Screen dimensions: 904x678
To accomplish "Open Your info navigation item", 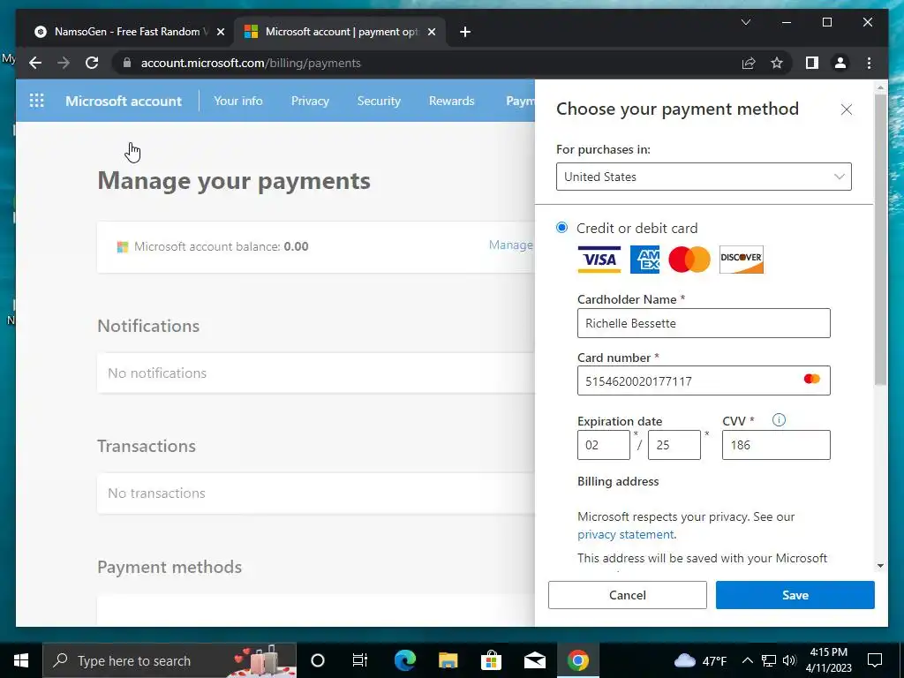I will [x=238, y=101].
